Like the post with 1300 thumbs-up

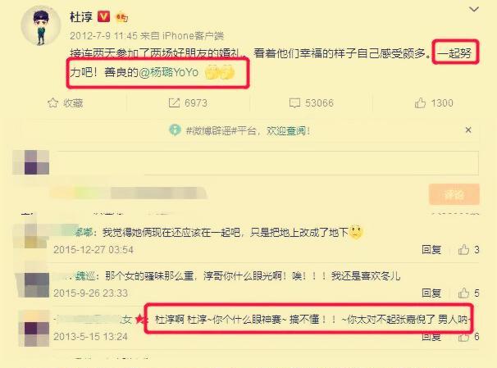click(x=420, y=103)
